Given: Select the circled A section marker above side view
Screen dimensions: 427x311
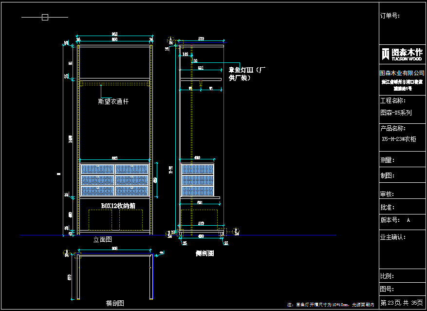Looking at the screenshot, I should click(170, 39).
